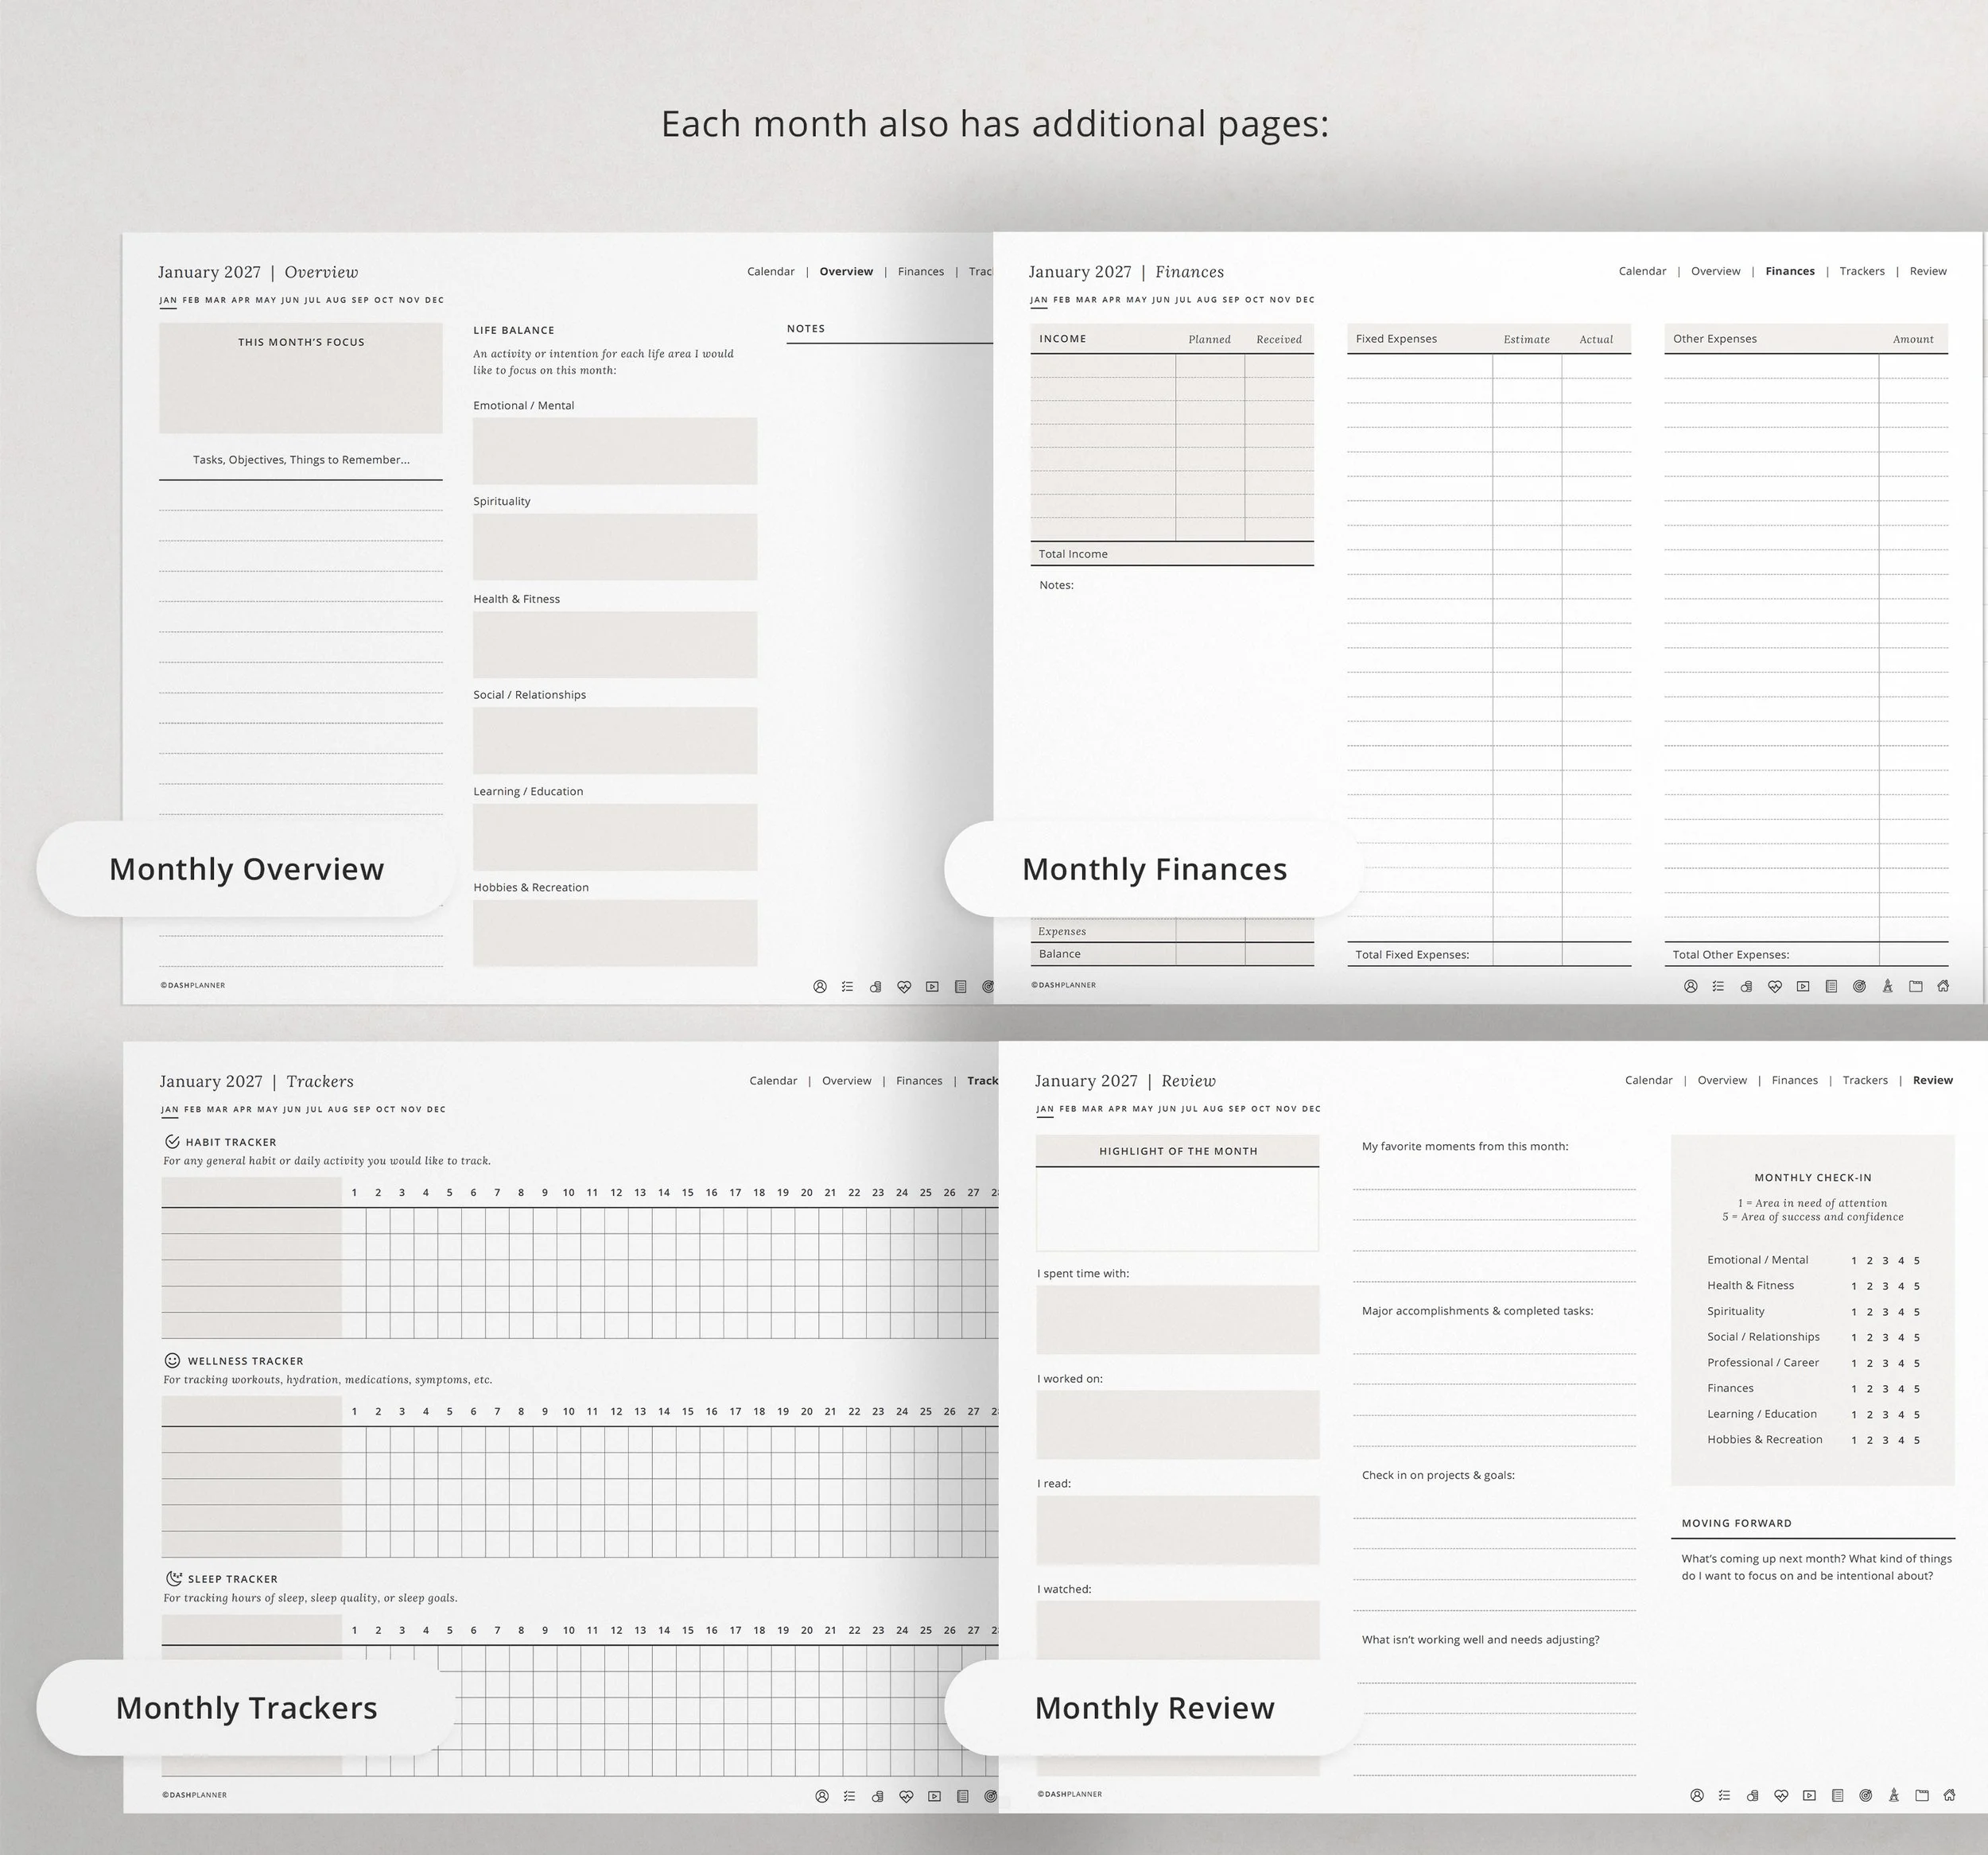This screenshot has height=1855, width=1988.
Task: Select rating 5 for Emotional / Mental
Action: pyautogui.click(x=1917, y=1261)
